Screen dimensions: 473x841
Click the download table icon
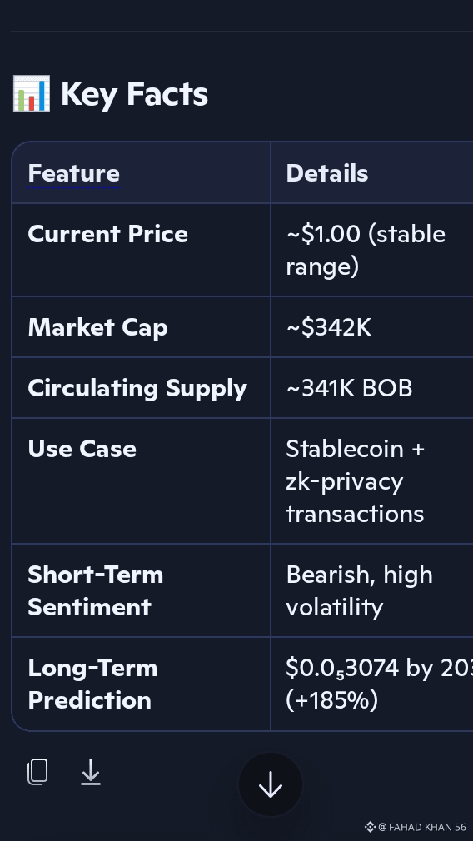point(91,773)
